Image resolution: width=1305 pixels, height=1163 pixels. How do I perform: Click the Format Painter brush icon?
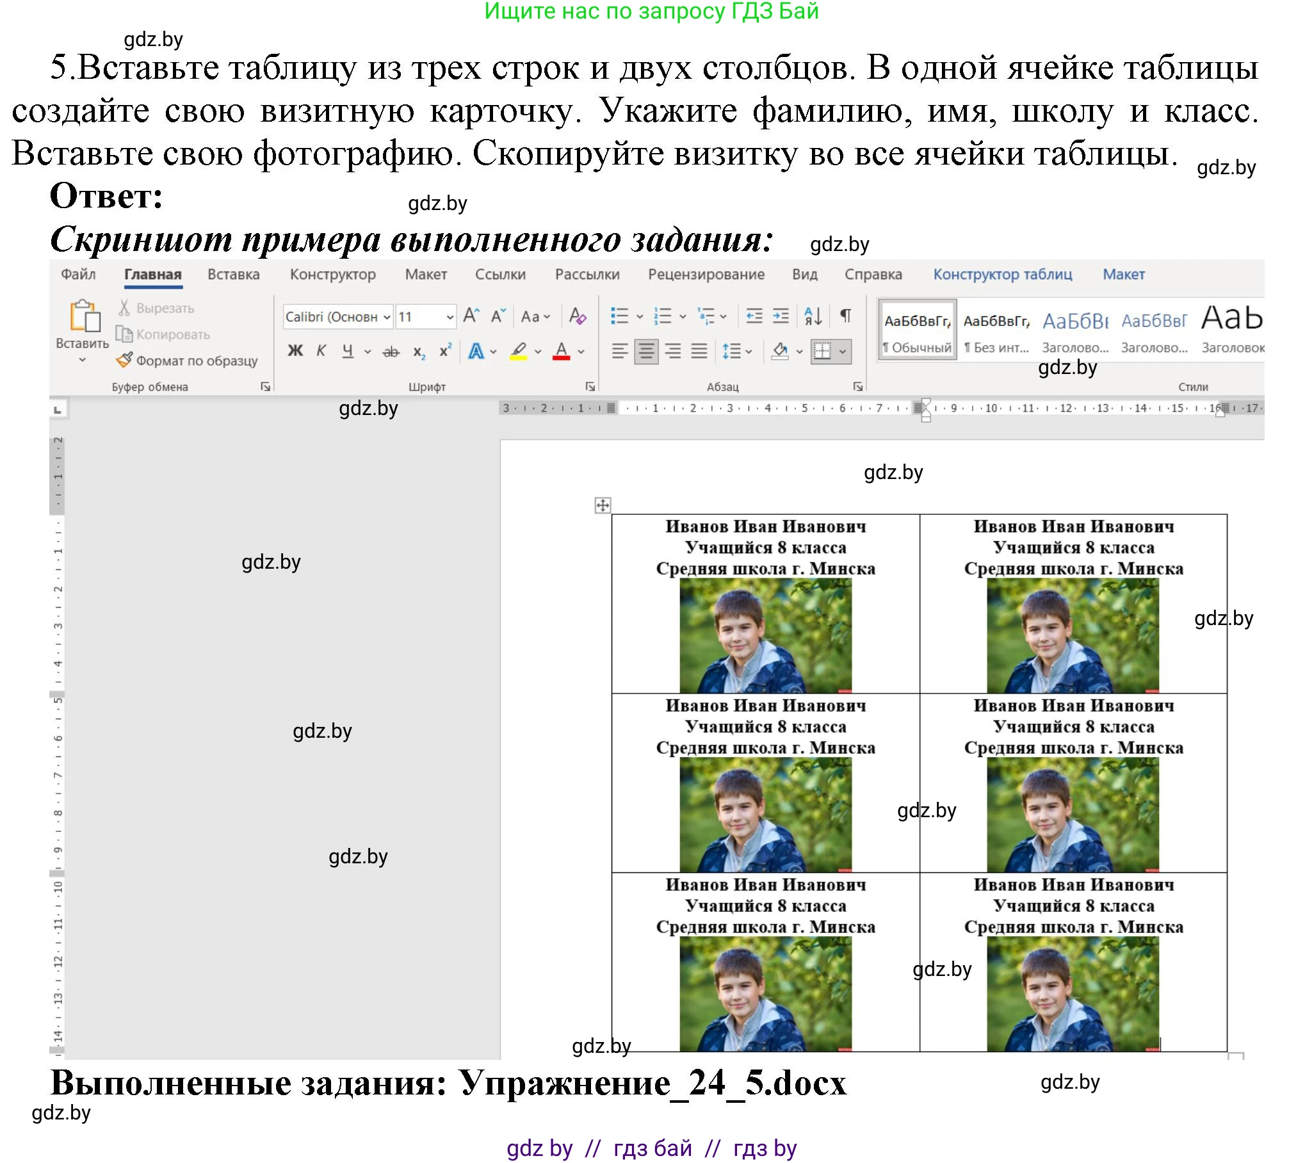124,361
